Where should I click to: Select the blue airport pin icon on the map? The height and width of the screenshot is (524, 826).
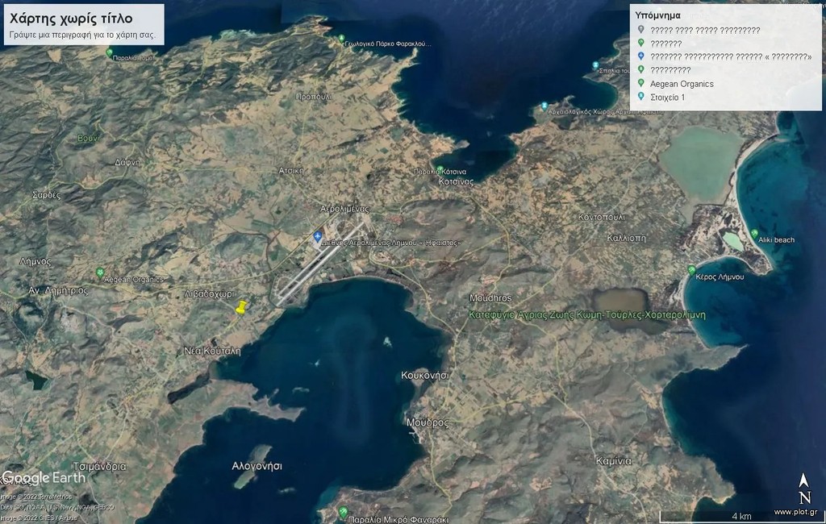317,237
